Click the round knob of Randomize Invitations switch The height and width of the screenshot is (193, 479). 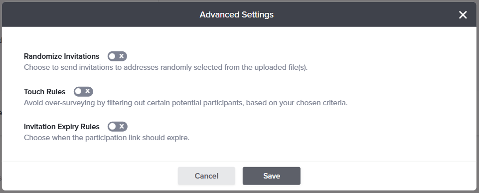click(113, 56)
